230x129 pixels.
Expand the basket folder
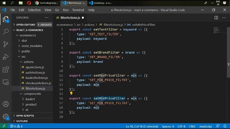(x=32, y=99)
